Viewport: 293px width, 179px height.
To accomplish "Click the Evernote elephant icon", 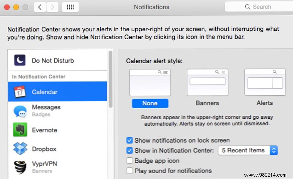I will pos(20,130).
